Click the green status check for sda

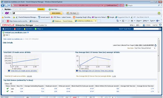click(8, 91)
